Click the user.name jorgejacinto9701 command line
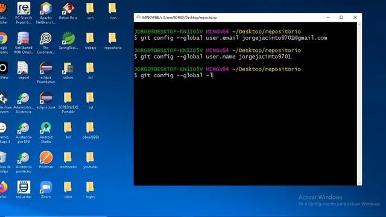This screenshot has width=386, height=217. [x=213, y=57]
